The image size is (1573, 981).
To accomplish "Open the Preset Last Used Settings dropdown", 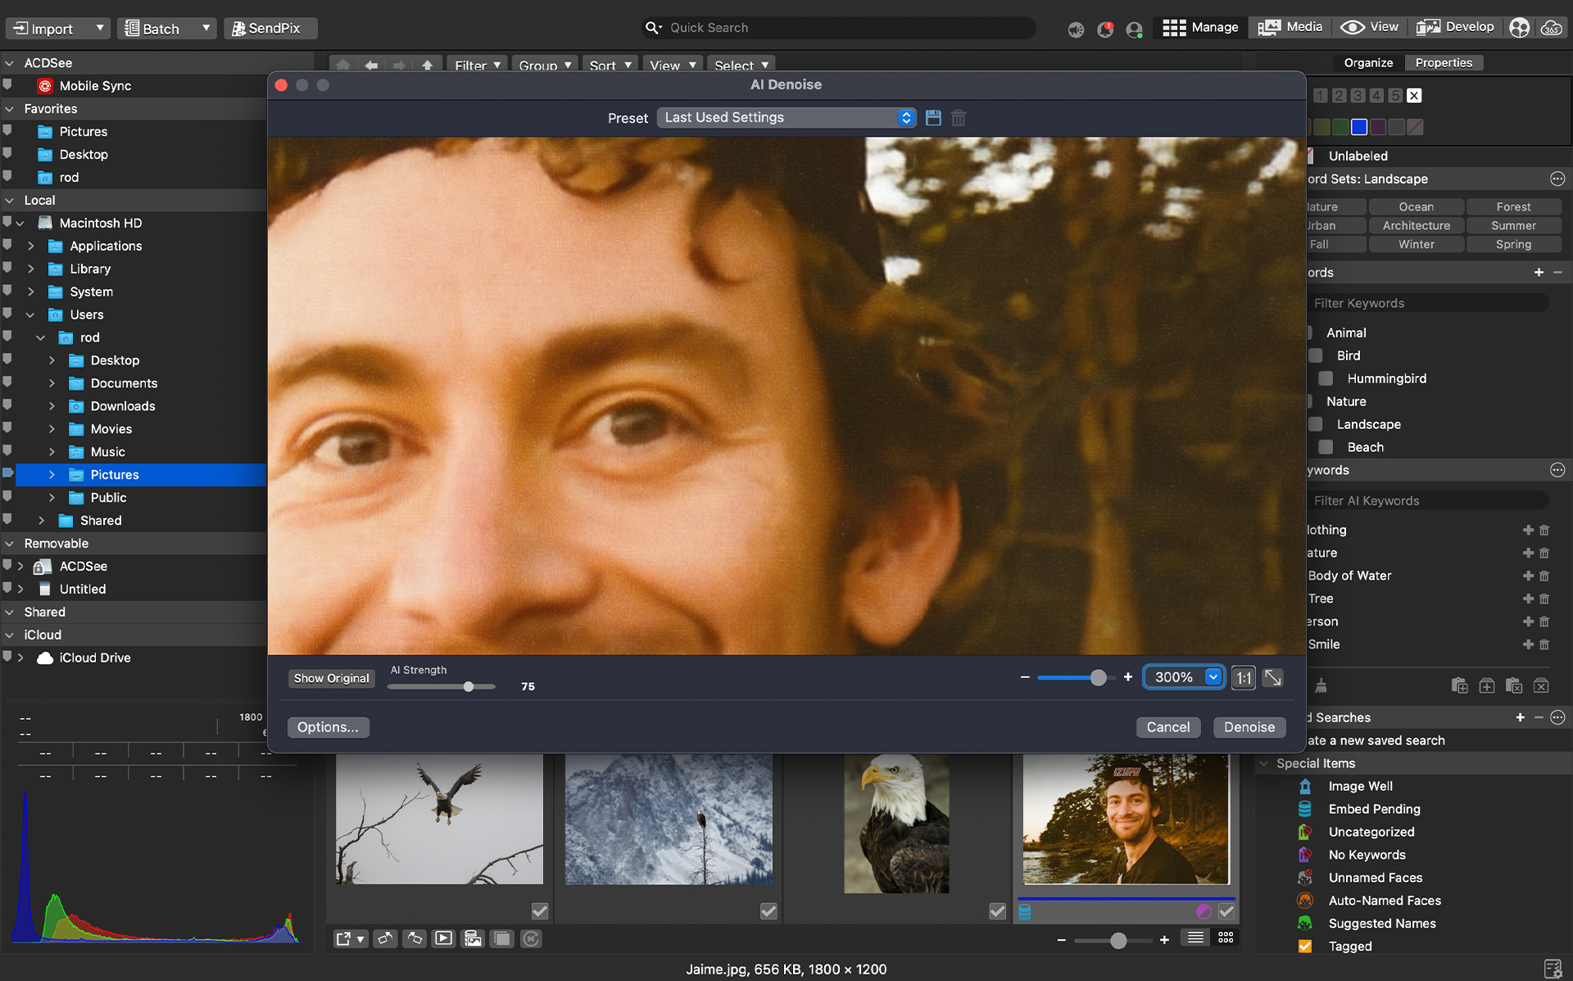I will (786, 118).
